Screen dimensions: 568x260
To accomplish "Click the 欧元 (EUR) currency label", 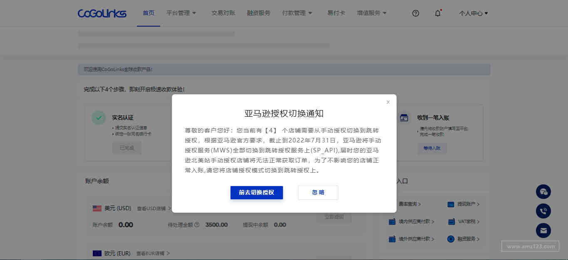I will (117, 253).
